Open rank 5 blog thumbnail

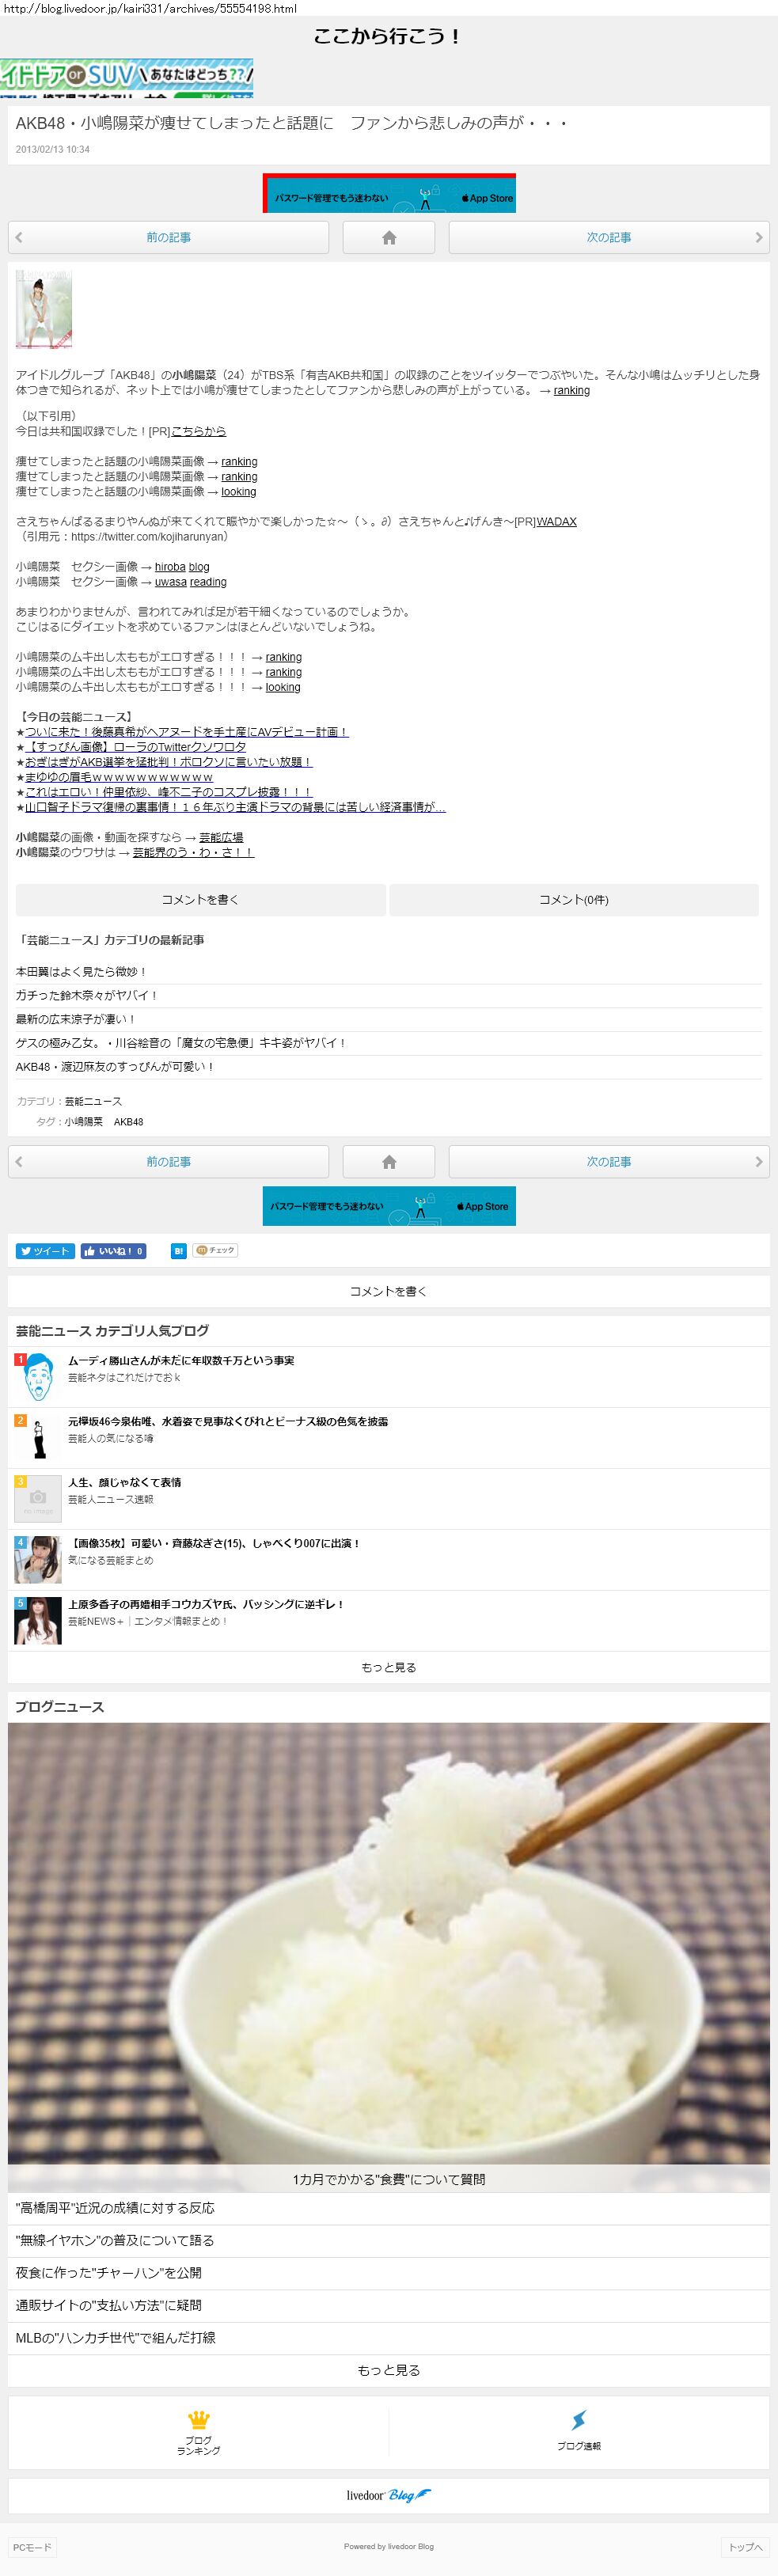tap(38, 1621)
